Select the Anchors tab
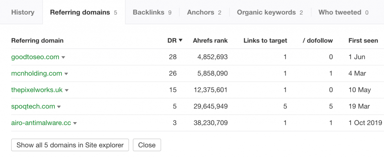 204,12
